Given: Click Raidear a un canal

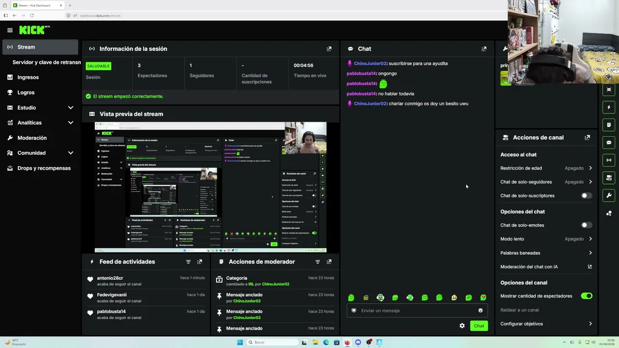Looking at the screenshot, I should pos(519,310).
